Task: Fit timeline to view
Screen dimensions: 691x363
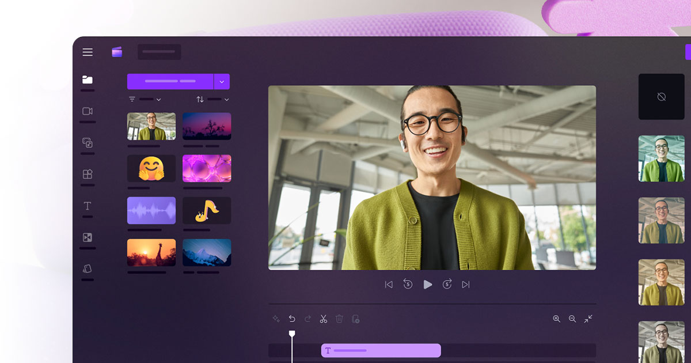Action: [x=589, y=318]
